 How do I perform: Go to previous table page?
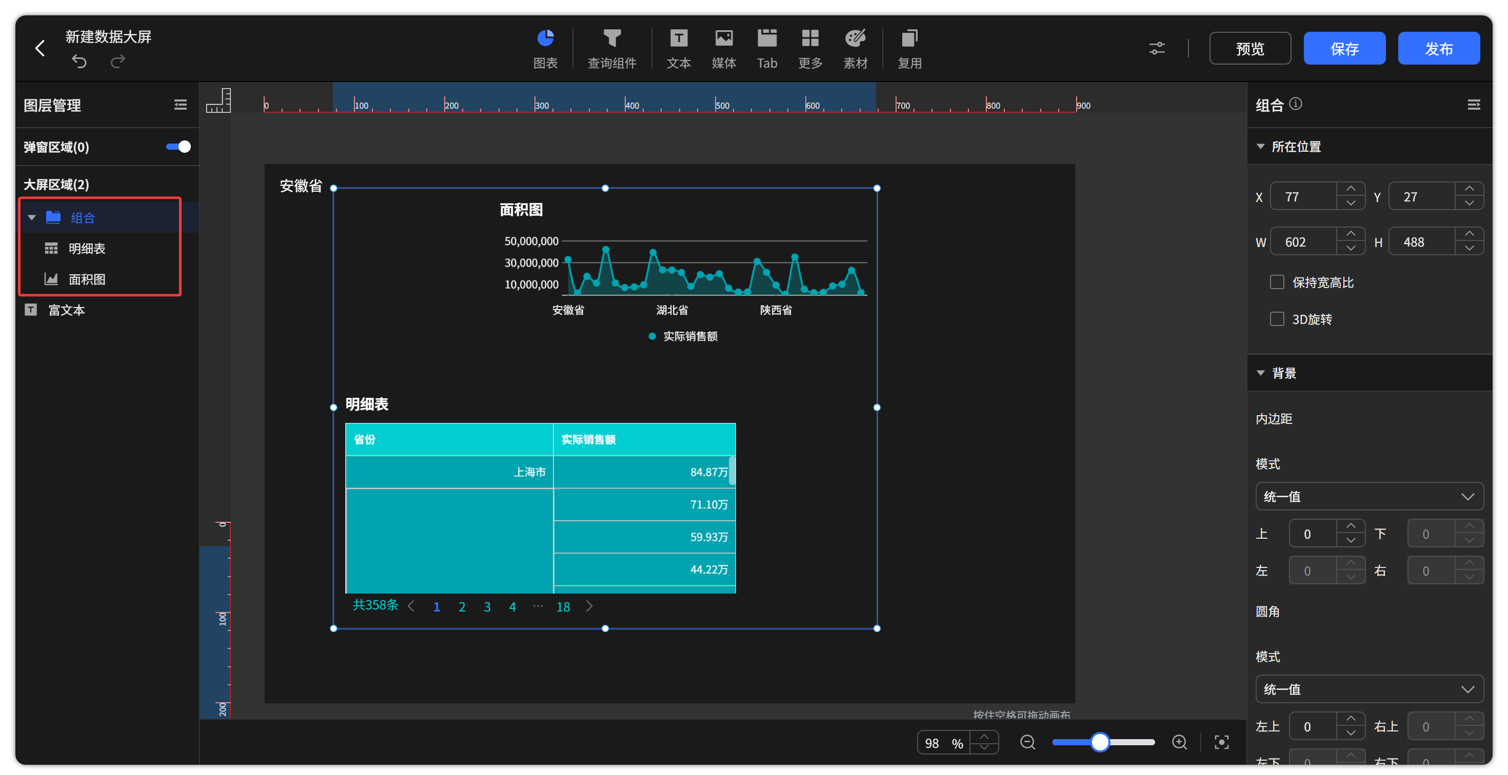411,606
